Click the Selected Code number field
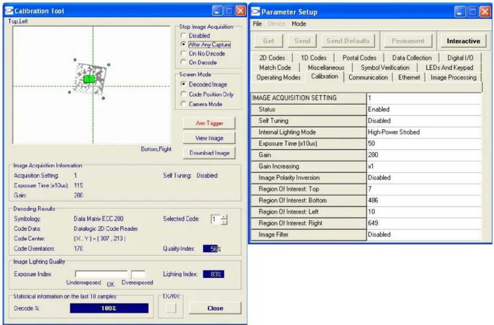The height and width of the screenshot is (325, 494). (x=216, y=219)
